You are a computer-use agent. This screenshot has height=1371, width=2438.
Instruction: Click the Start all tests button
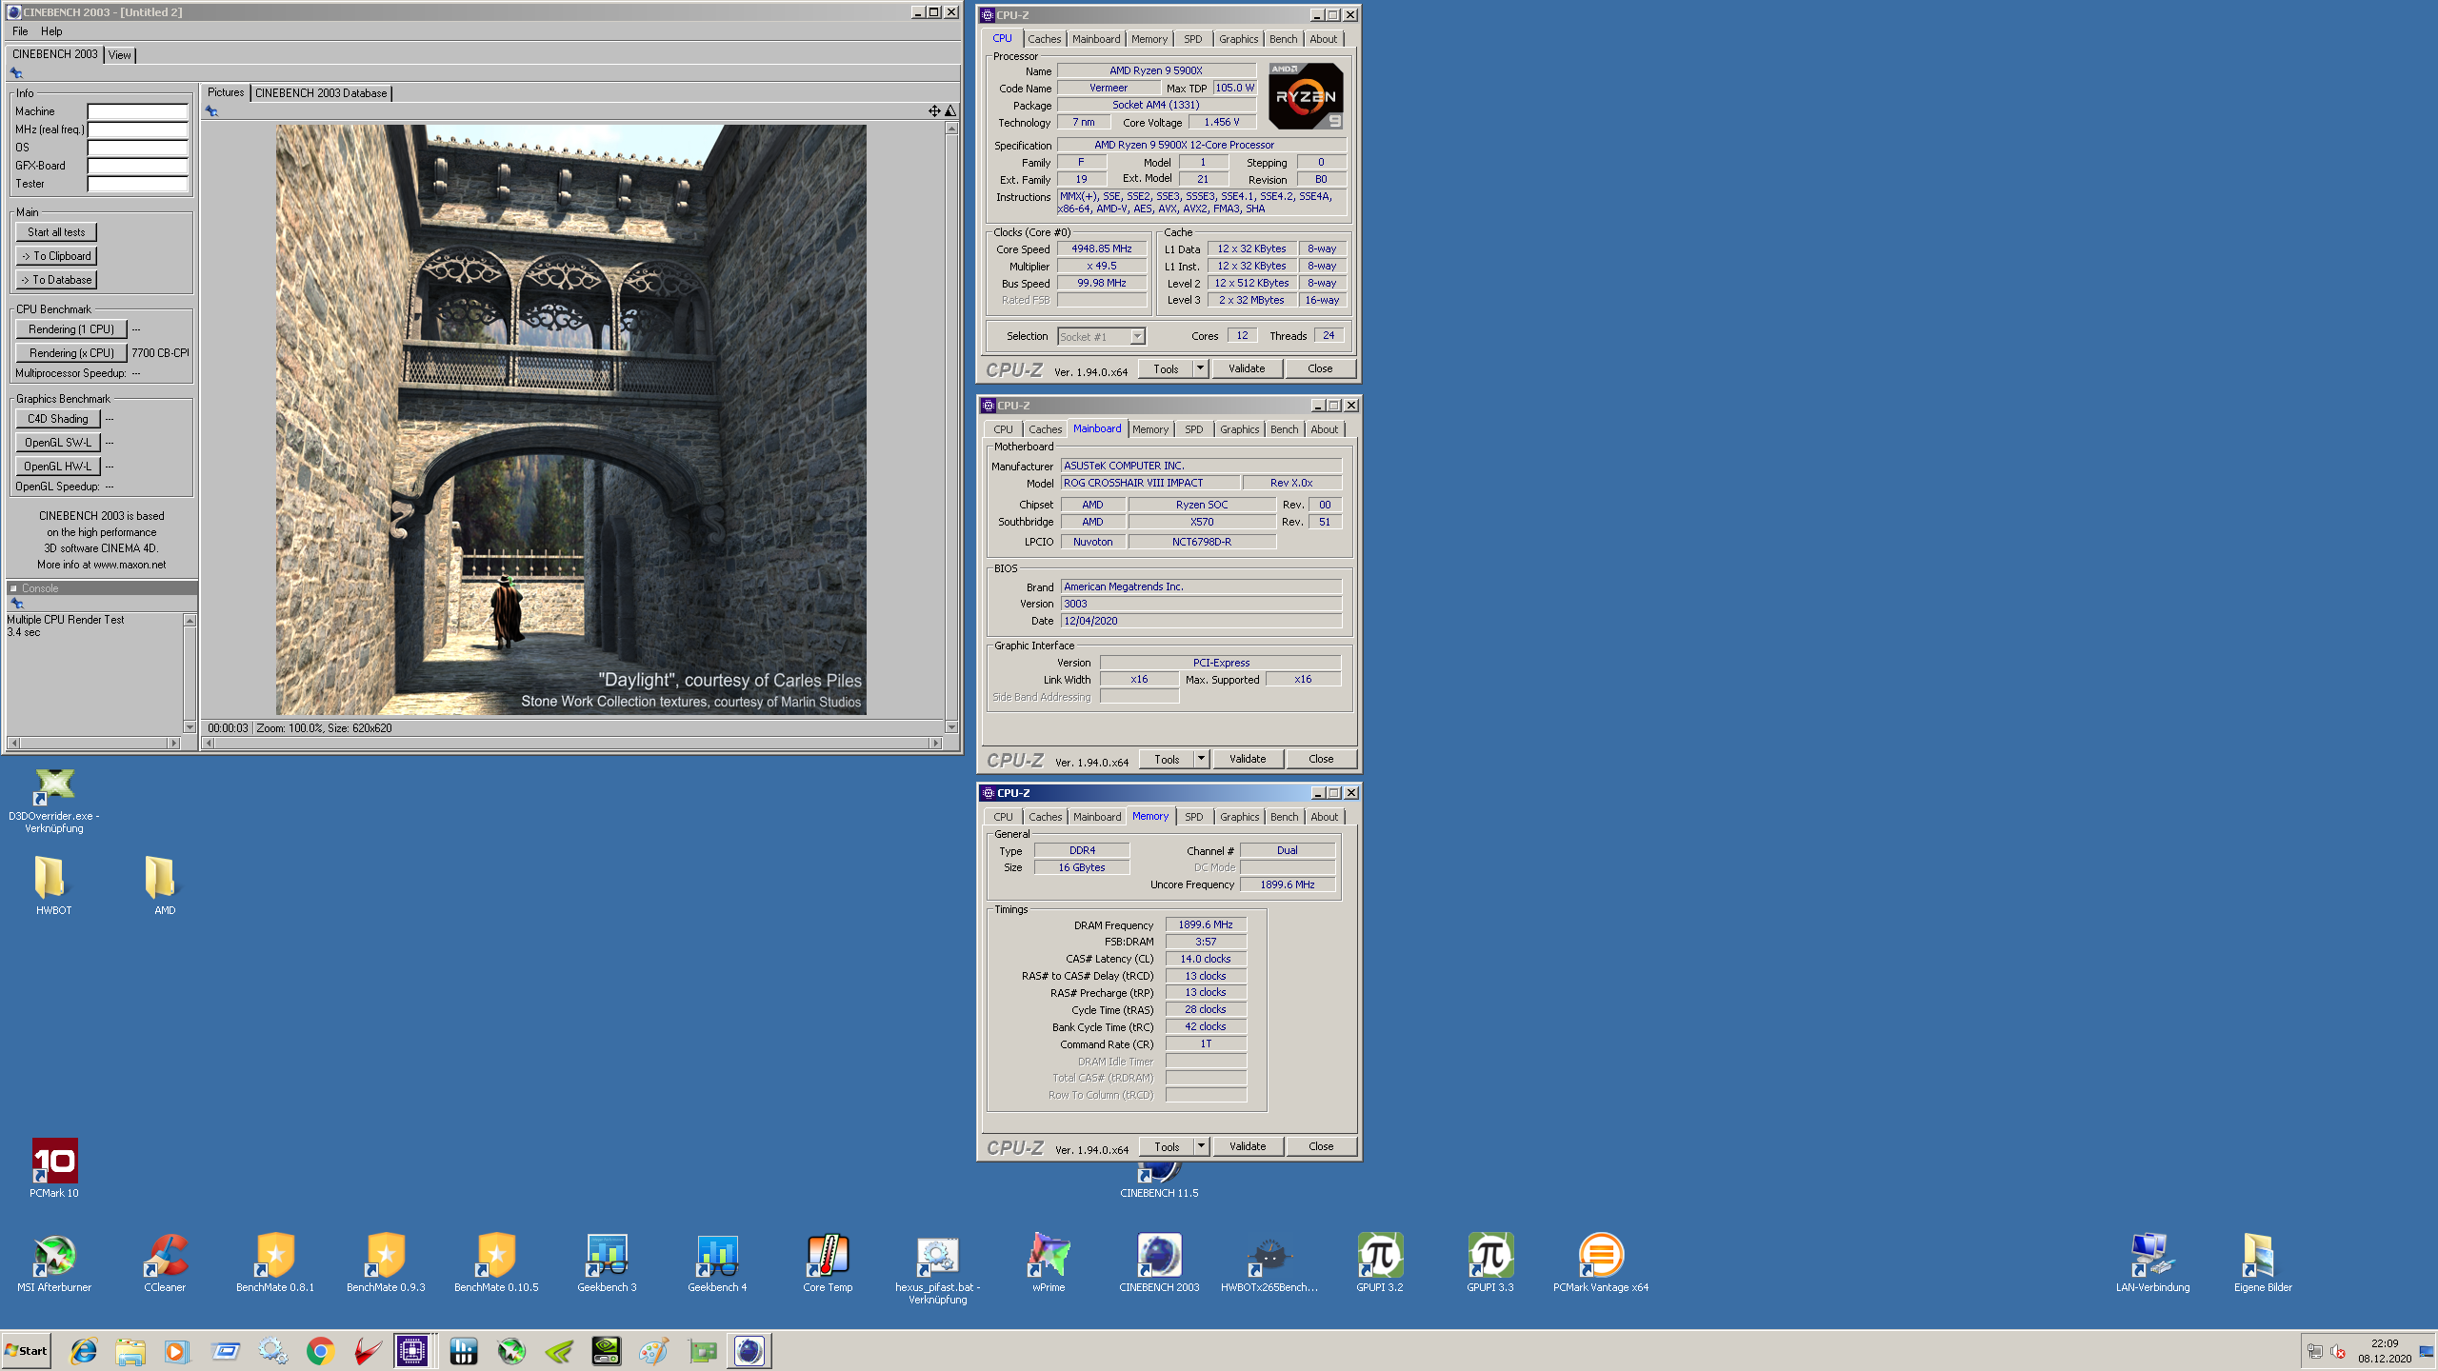[x=56, y=232]
